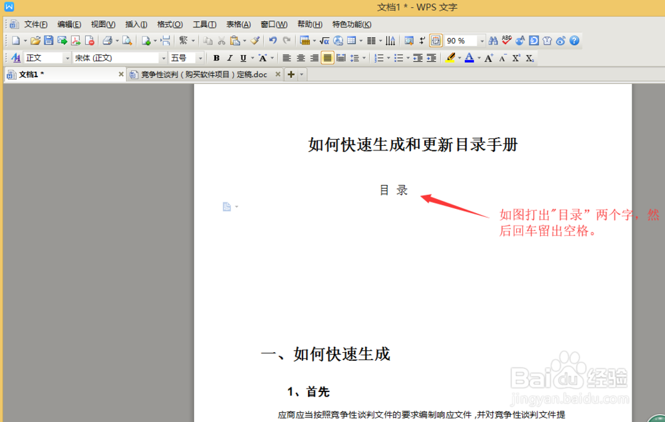The width and height of the screenshot is (665, 422).
Task: Decrease font size with A- icon
Action: click(503, 58)
